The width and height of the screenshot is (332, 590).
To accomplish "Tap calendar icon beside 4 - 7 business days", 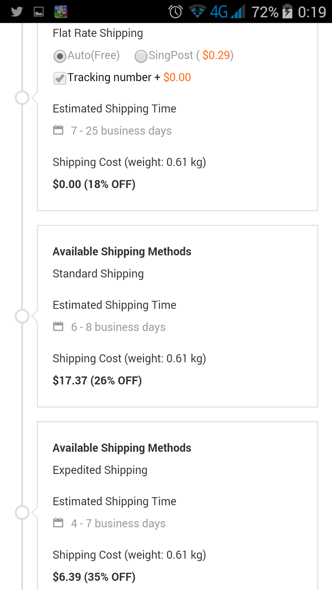I will click(x=58, y=523).
